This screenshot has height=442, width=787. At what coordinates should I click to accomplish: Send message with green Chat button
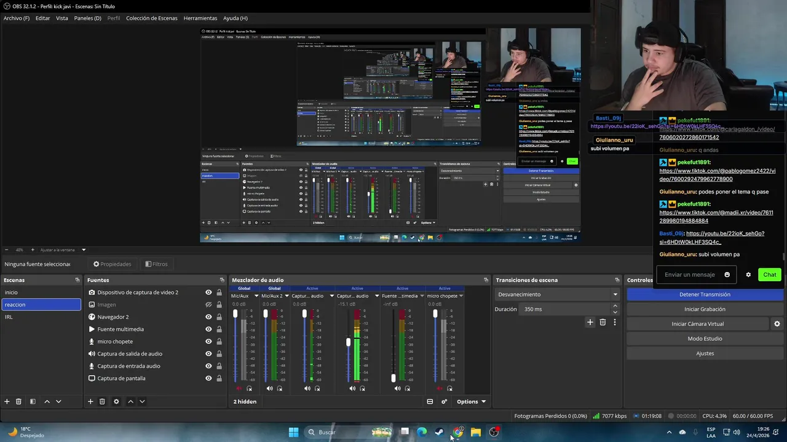[770, 274]
